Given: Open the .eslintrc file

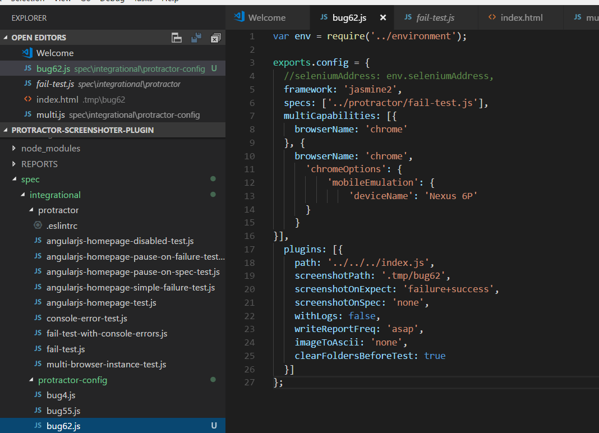Looking at the screenshot, I should pyautogui.click(x=113, y=225).
